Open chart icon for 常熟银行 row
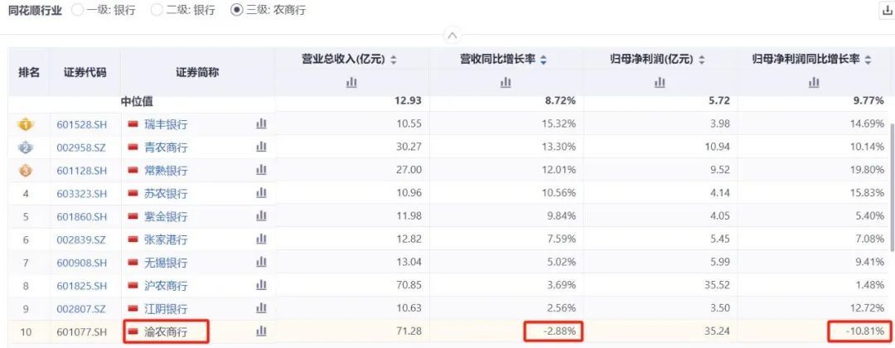The width and height of the screenshot is (895, 348). click(261, 169)
